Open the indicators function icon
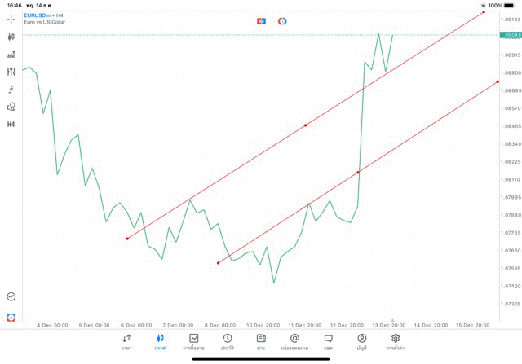Viewport: 522px width, 364px height. pyautogui.click(x=11, y=89)
